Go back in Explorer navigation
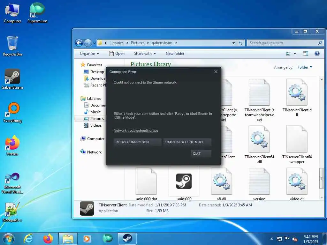The width and height of the screenshot is (327, 245). click(79, 43)
